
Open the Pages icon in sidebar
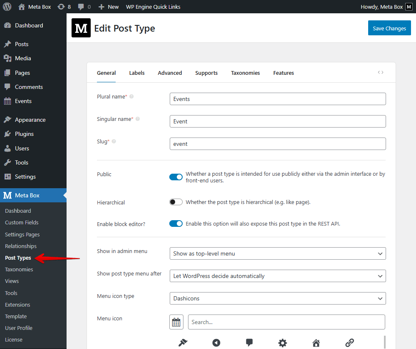[7, 73]
